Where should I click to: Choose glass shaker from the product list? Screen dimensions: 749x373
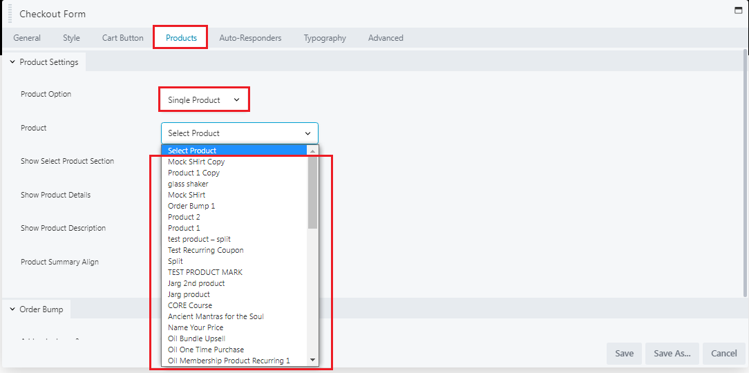(188, 184)
